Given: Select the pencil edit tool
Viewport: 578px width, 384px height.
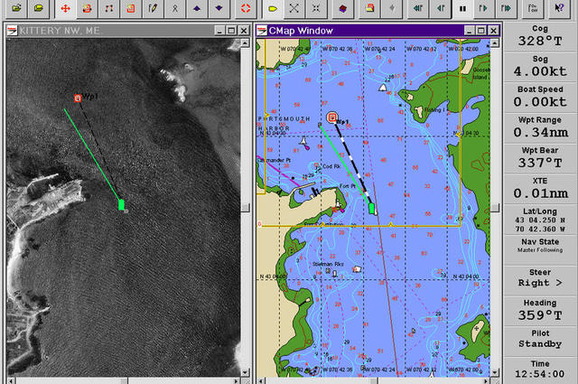Looking at the screenshot, I should tap(153, 8).
